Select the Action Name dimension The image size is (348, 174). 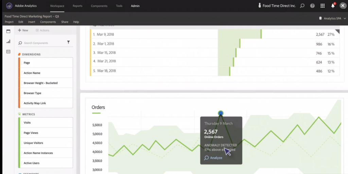tap(46, 73)
